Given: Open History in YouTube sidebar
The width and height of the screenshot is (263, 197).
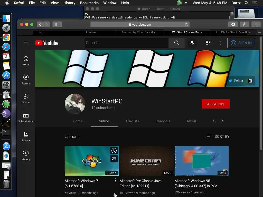Looking at the screenshot, I should [26, 155].
